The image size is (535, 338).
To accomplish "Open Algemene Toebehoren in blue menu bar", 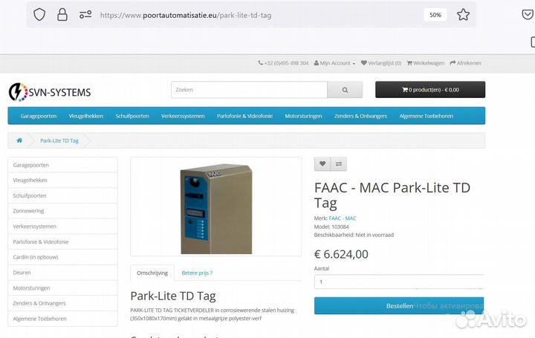I will 427,116.
